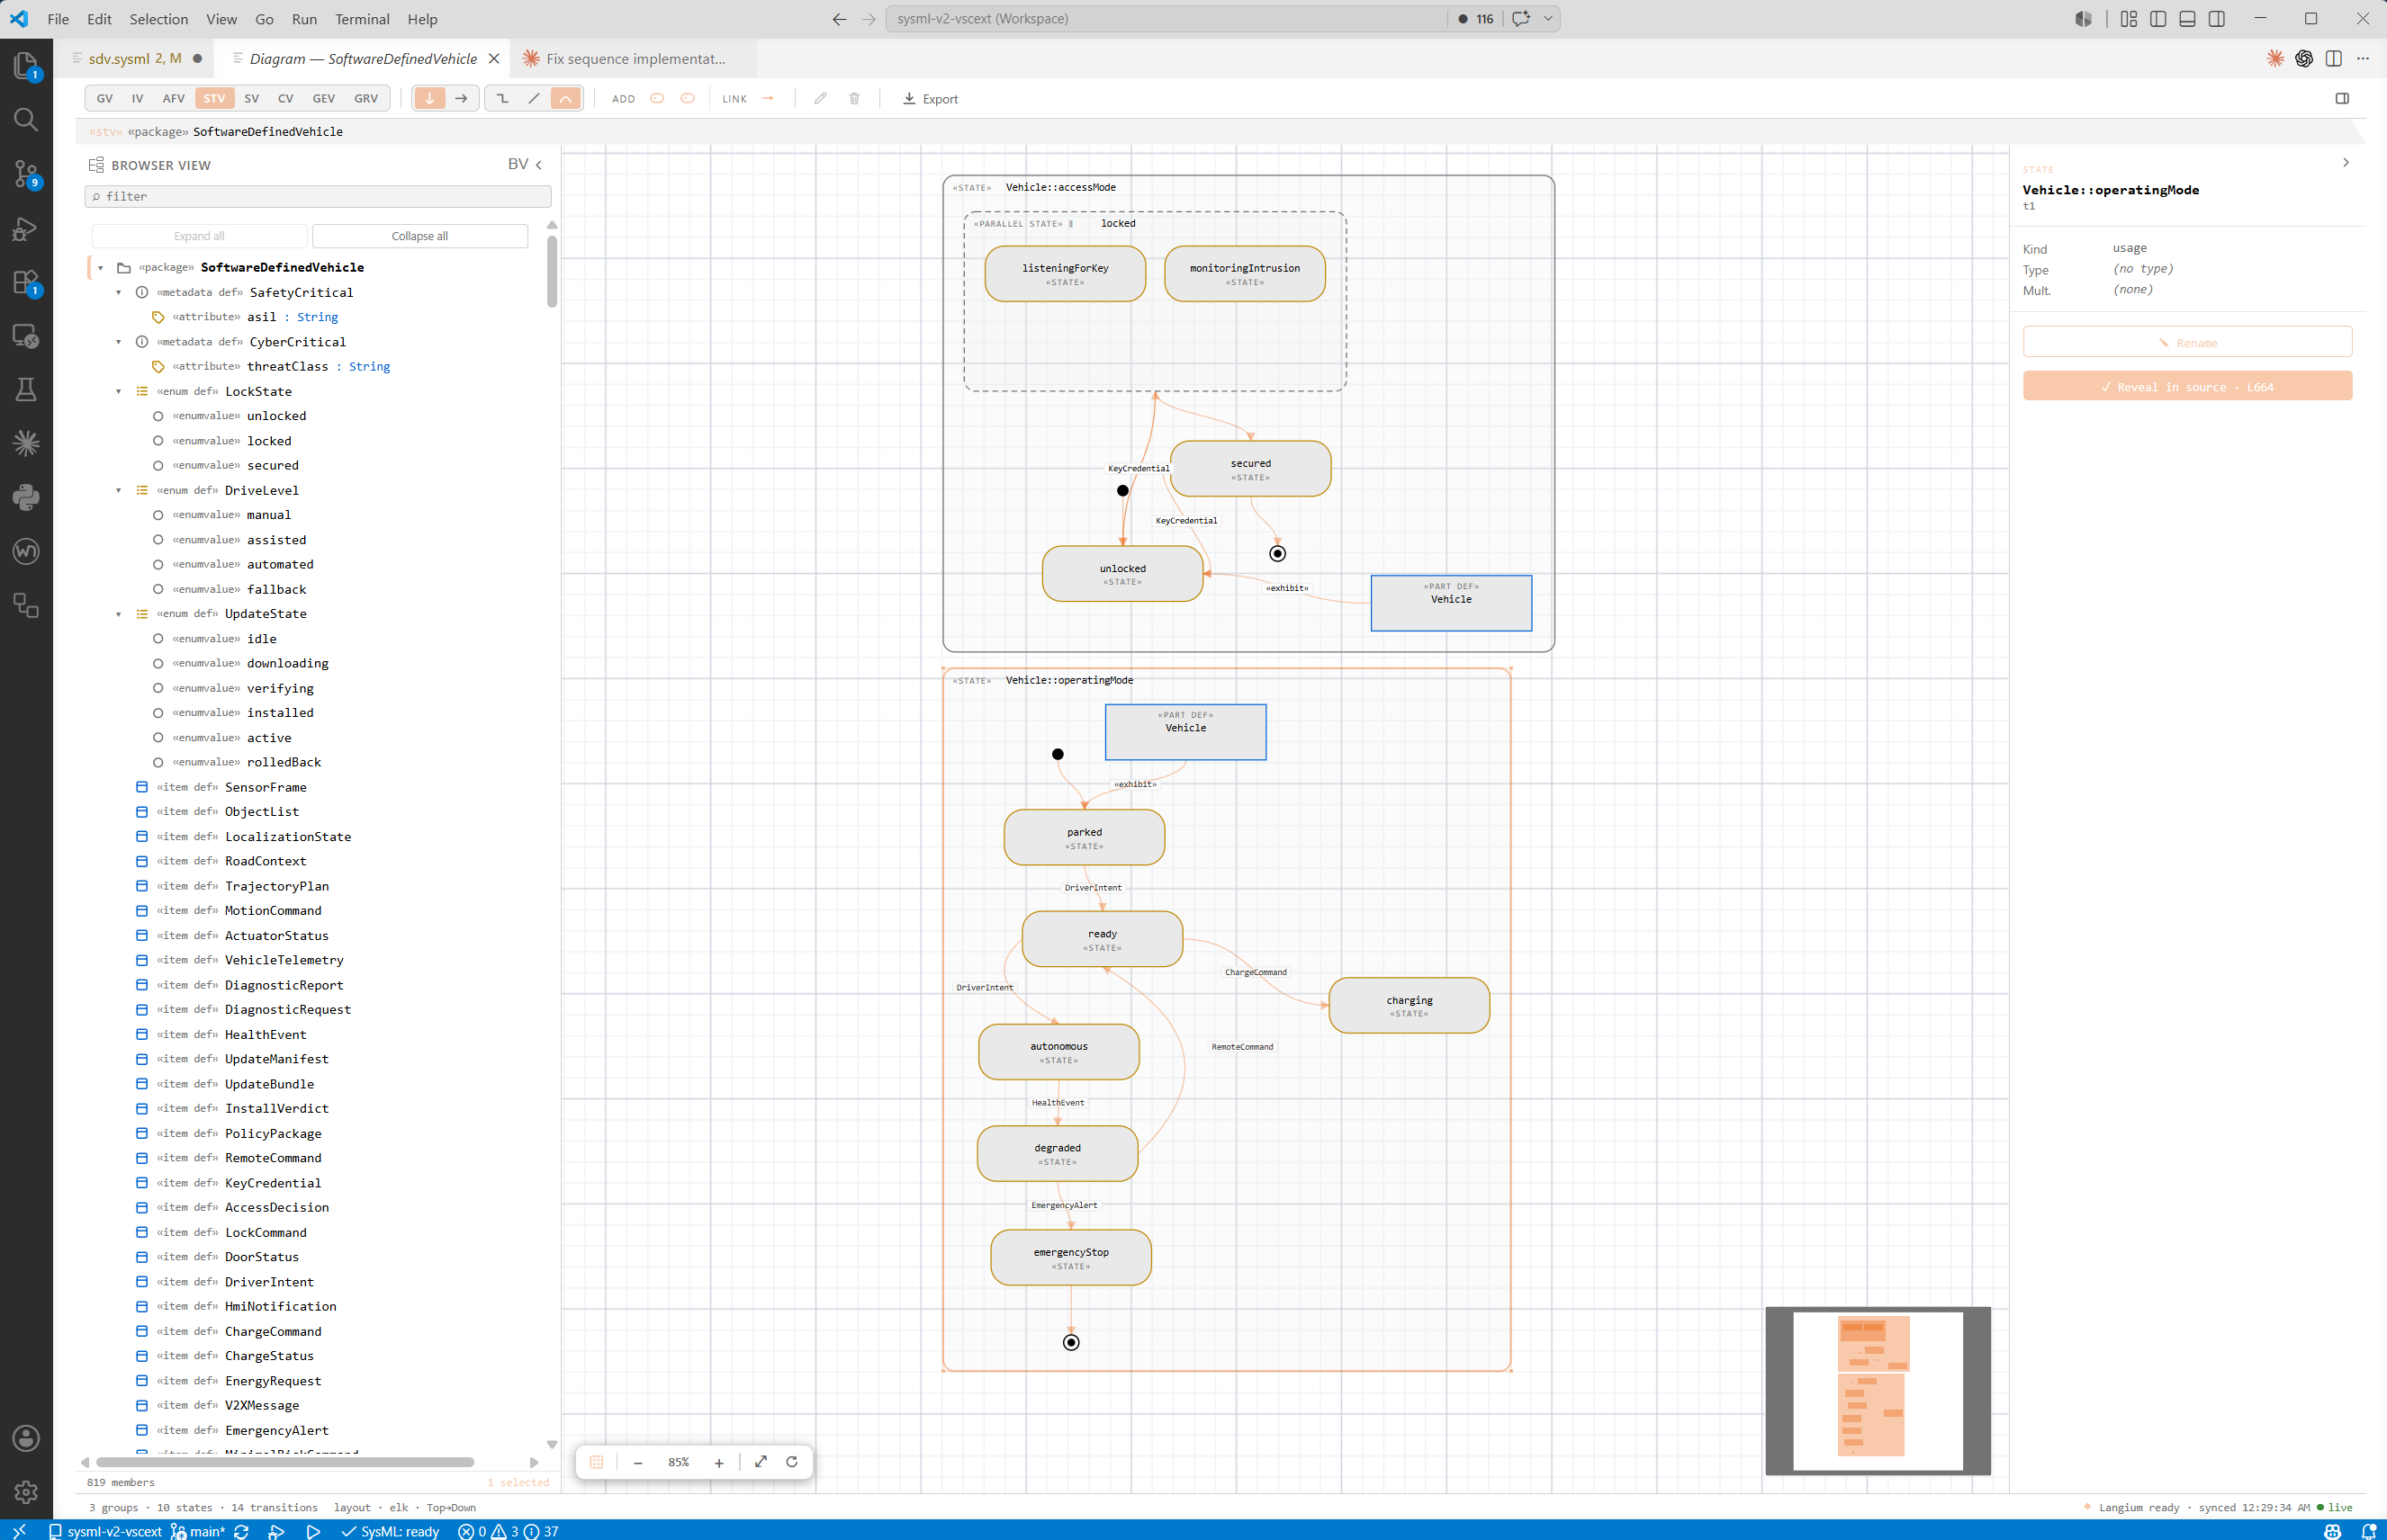Switch diagram to AFV view
This screenshot has height=1540, width=2387.
173,98
